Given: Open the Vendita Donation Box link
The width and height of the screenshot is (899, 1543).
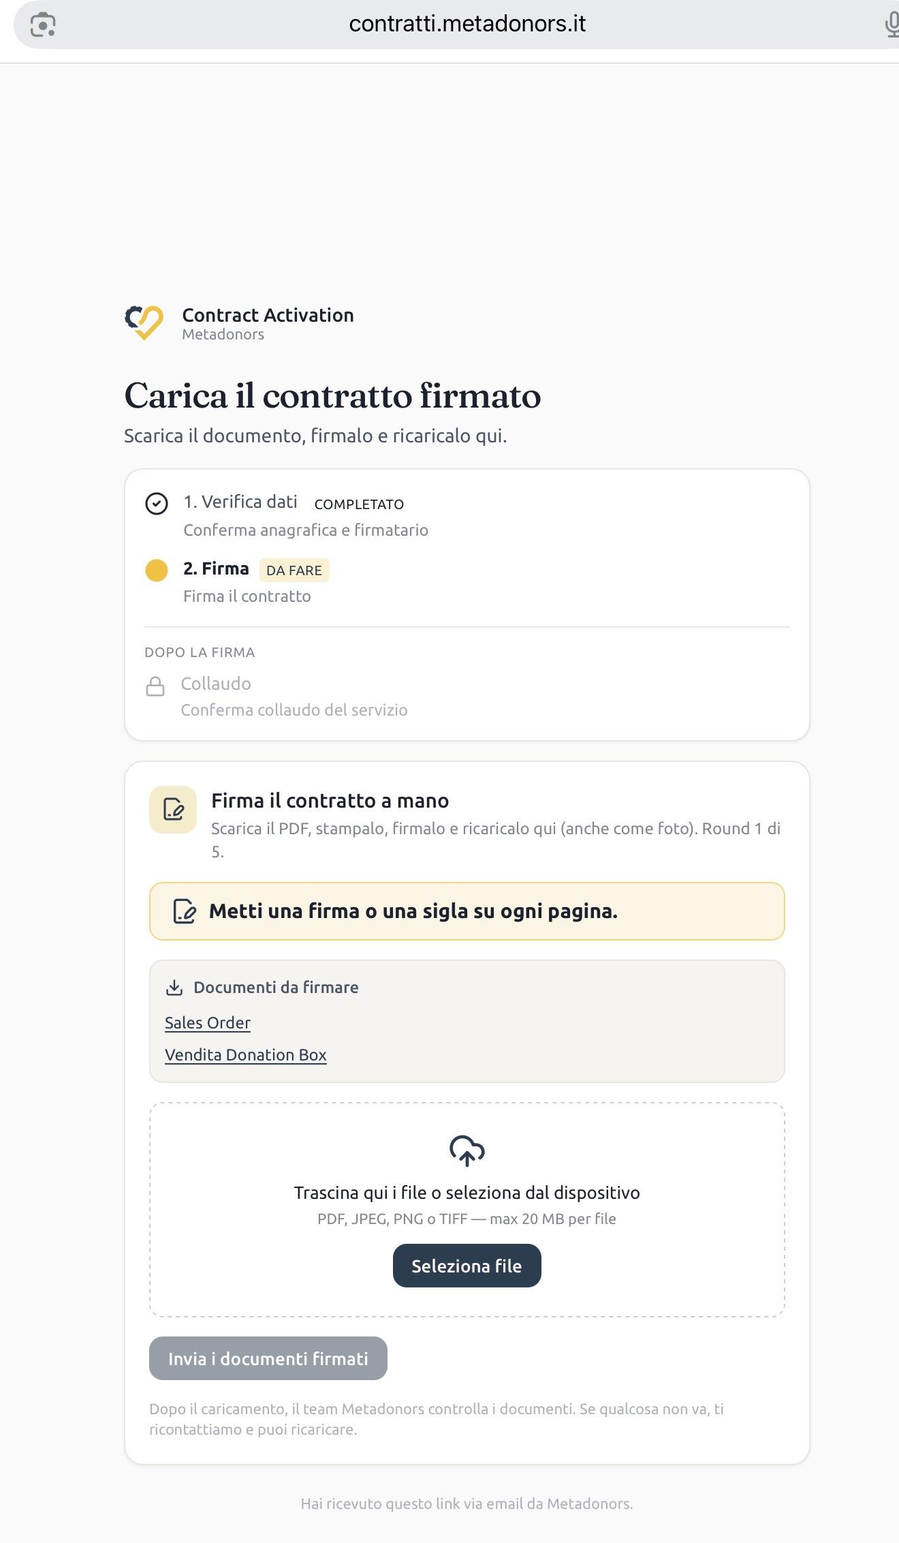Looking at the screenshot, I should 246,1055.
